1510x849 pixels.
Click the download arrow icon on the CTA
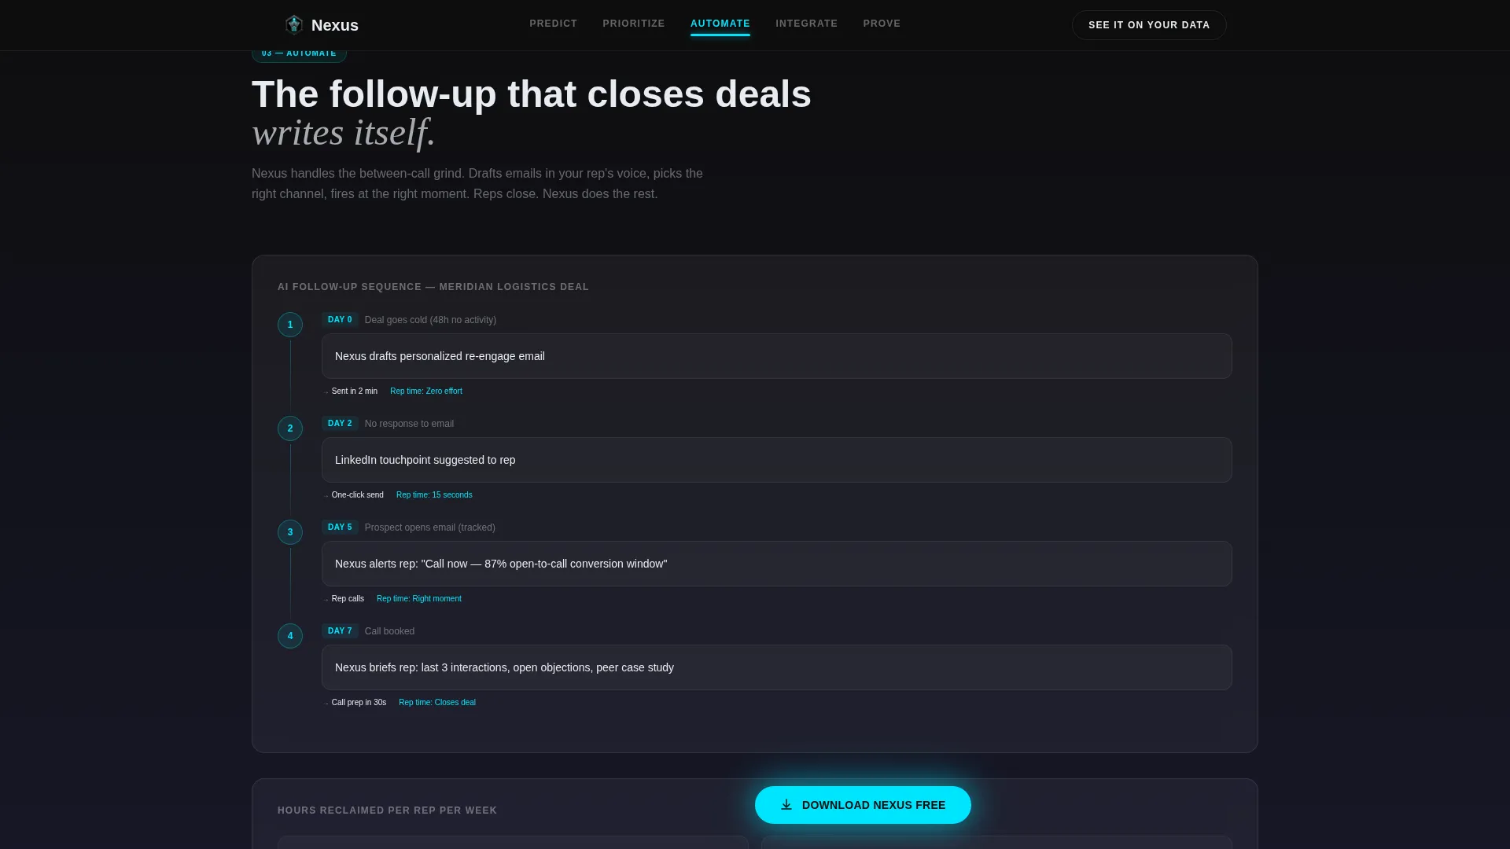786,805
